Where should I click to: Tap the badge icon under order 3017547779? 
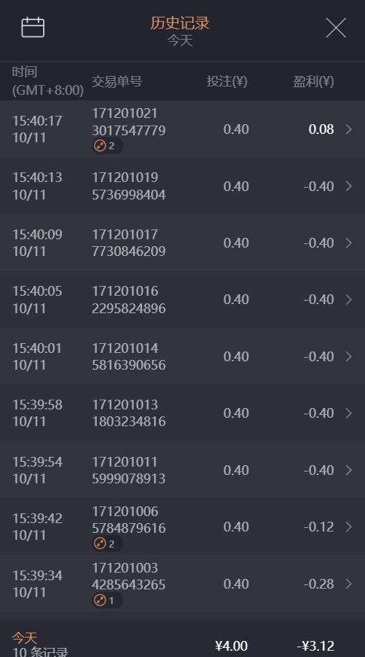click(107, 146)
